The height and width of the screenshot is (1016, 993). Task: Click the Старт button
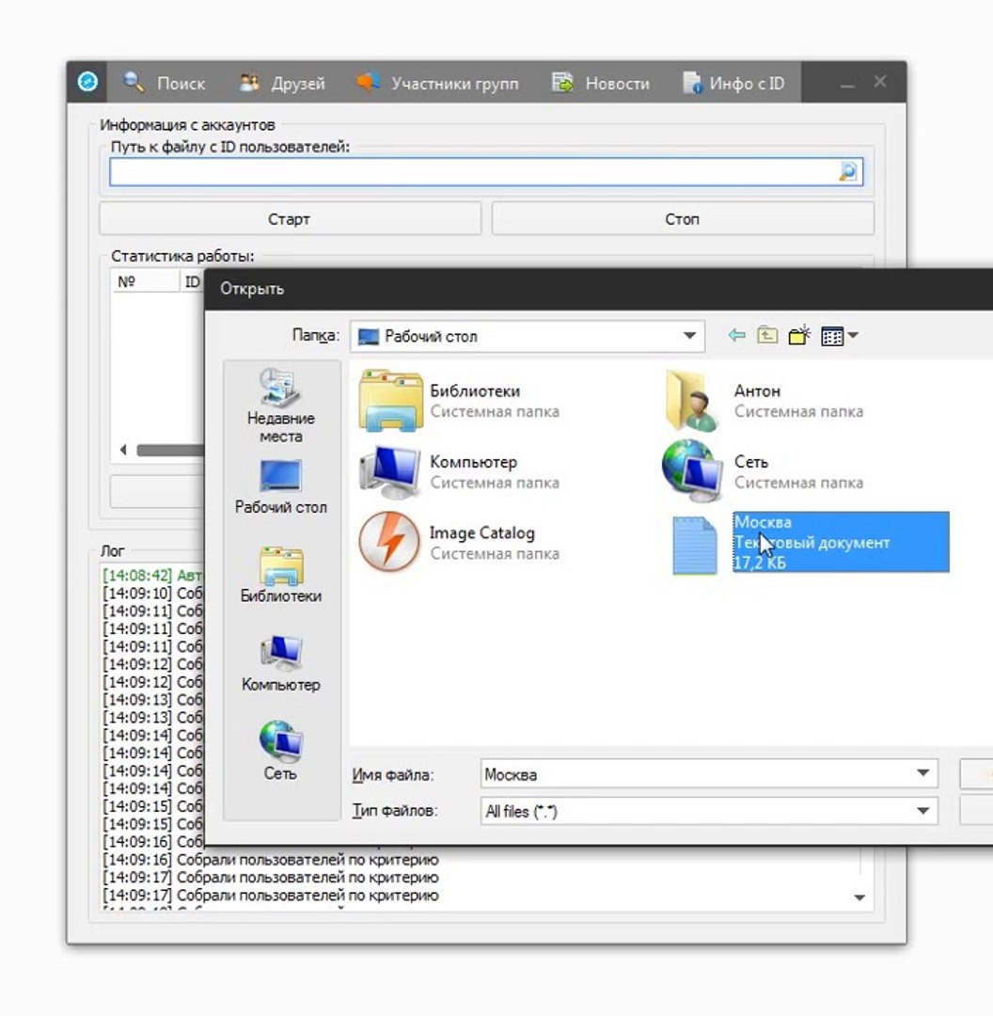coord(290,219)
